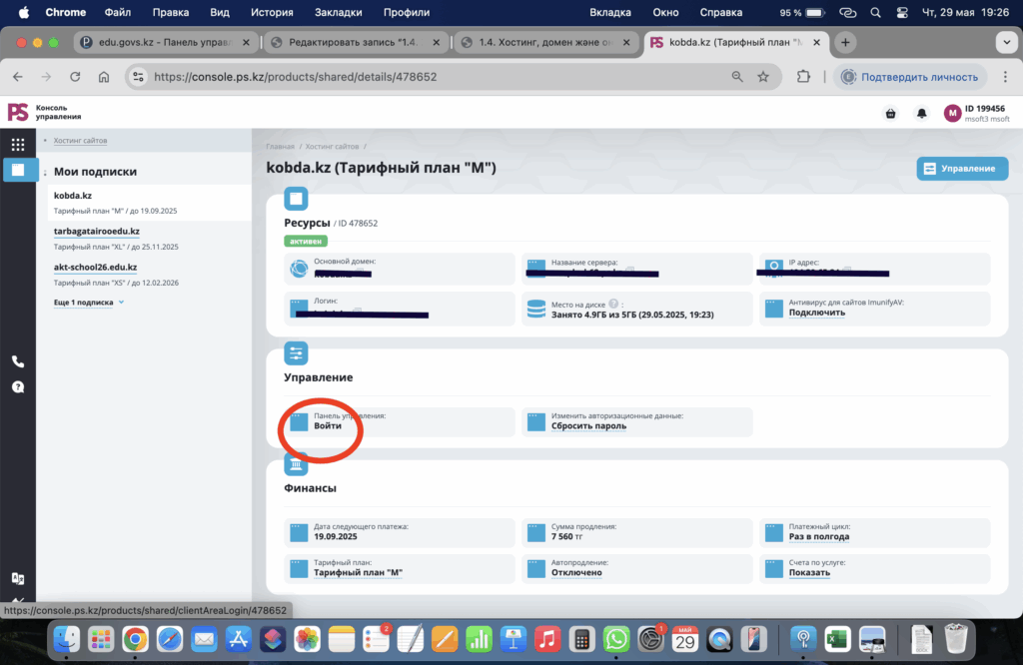The width and height of the screenshot is (1023, 665).
Task: Click the notifications bell icon
Action: point(921,114)
